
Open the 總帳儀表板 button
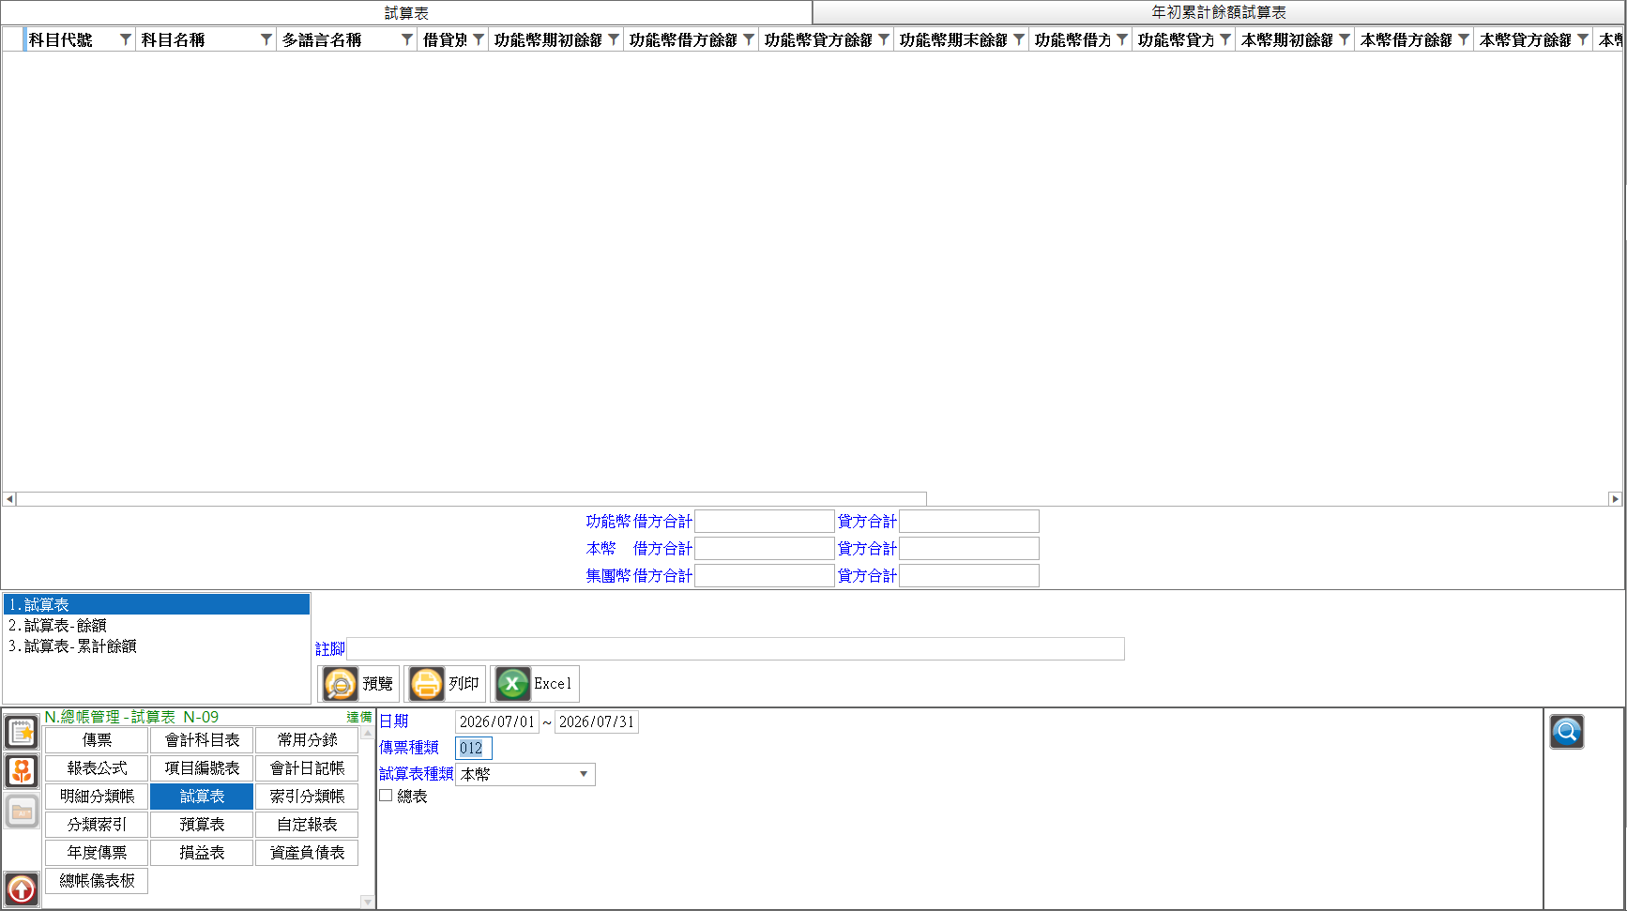tap(97, 881)
